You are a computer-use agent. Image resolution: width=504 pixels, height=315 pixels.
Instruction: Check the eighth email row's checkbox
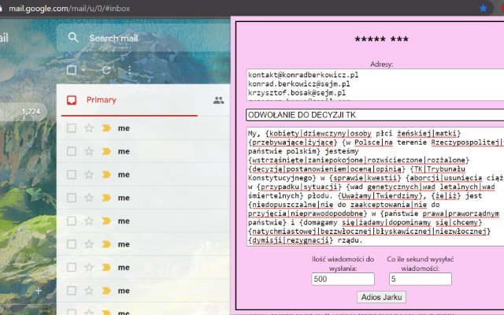point(72,291)
